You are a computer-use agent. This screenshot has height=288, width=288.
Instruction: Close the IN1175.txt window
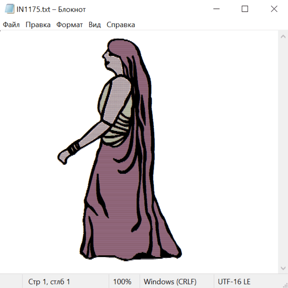click(274, 9)
